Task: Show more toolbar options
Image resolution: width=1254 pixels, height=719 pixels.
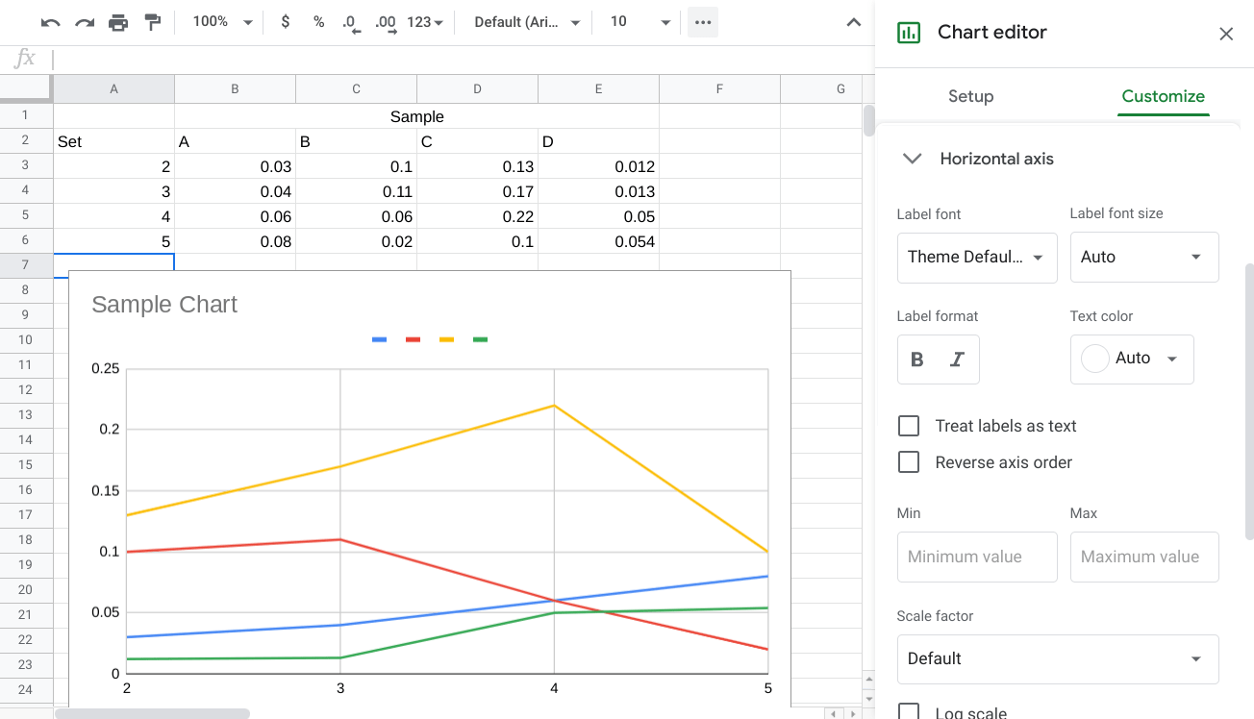Action: click(x=702, y=22)
